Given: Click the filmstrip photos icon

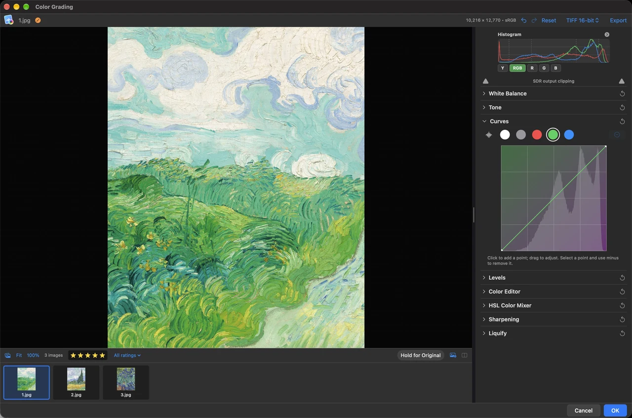Looking at the screenshot, I should coord(7,355).
